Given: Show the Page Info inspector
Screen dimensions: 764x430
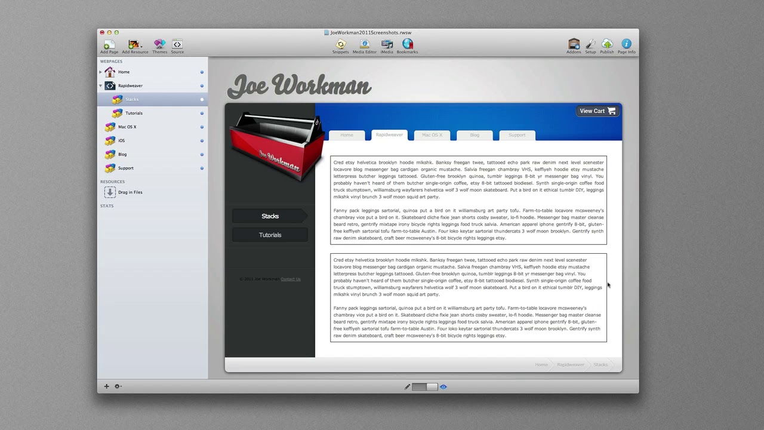Looking at the screenshot, I should point(626,47).
